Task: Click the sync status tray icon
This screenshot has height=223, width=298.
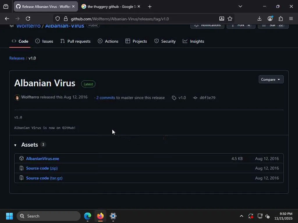Action: (251, 216)
